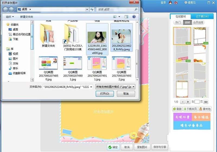Click the QQ penguin login icon
Viewport: 217px width, 152px height.
point(170,2)
